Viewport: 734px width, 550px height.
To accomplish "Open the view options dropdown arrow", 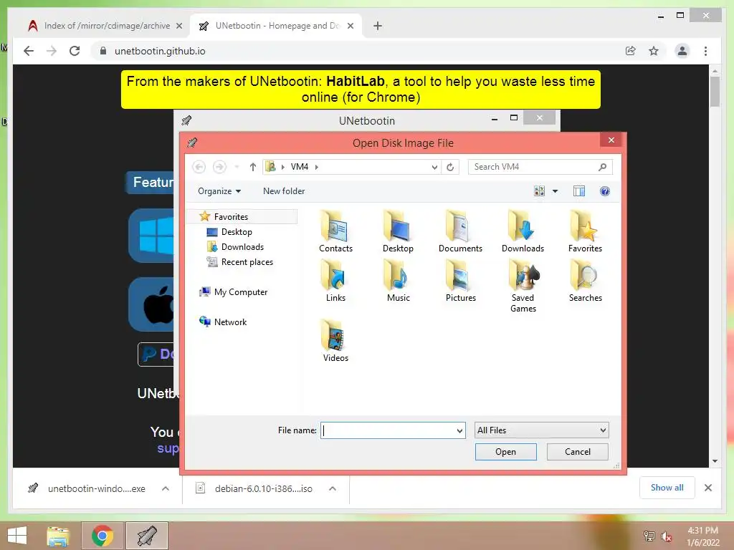I will pos(556,190).
